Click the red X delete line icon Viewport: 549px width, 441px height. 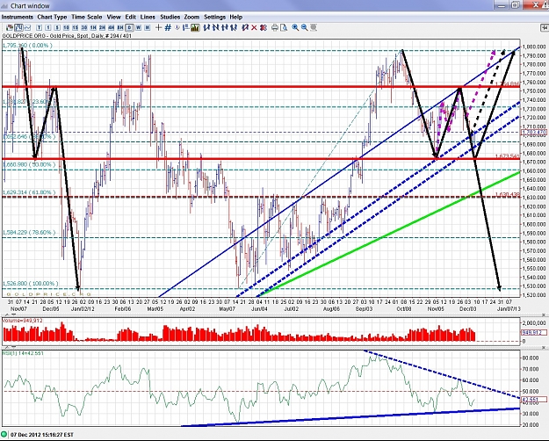point(254,27)
